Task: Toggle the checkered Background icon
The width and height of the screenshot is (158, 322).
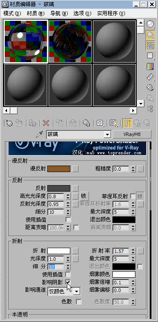Action: 151,45
